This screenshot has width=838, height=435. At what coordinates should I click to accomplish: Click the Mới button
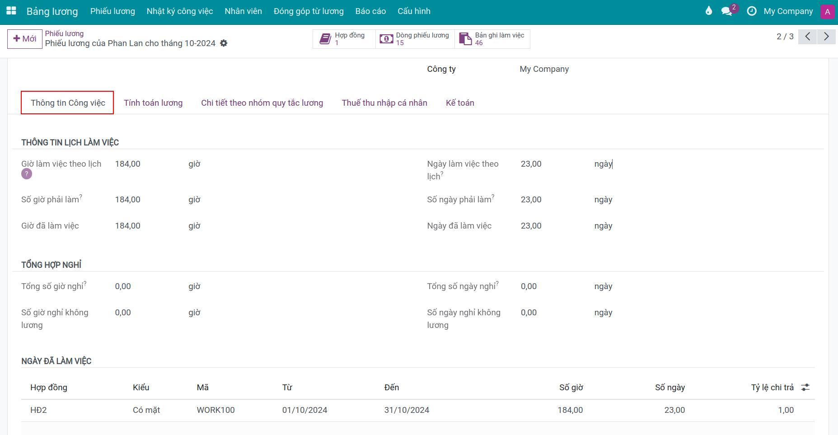coord(25,39)
